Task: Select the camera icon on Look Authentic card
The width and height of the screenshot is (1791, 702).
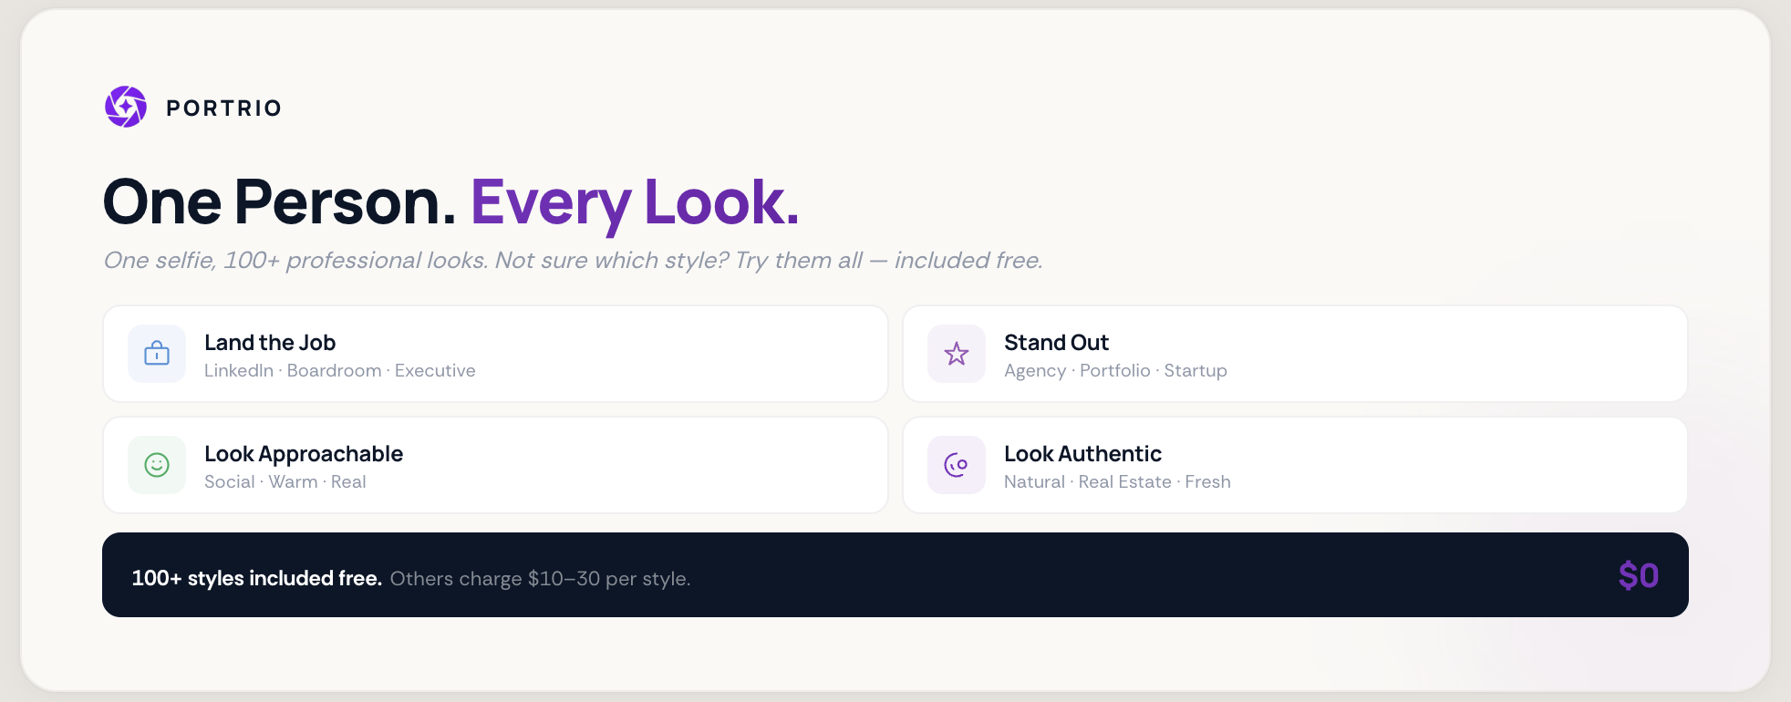Action: pyautogui.click(x=957, y=465)
